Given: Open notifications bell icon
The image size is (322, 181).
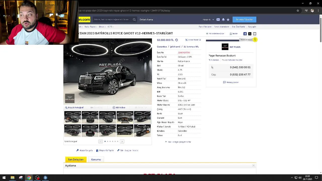Looking at the screenshot, I should [x=223, y=20].
